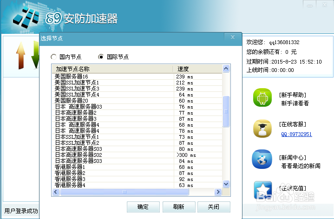Select row 香港服务器4

coord(137,185)
